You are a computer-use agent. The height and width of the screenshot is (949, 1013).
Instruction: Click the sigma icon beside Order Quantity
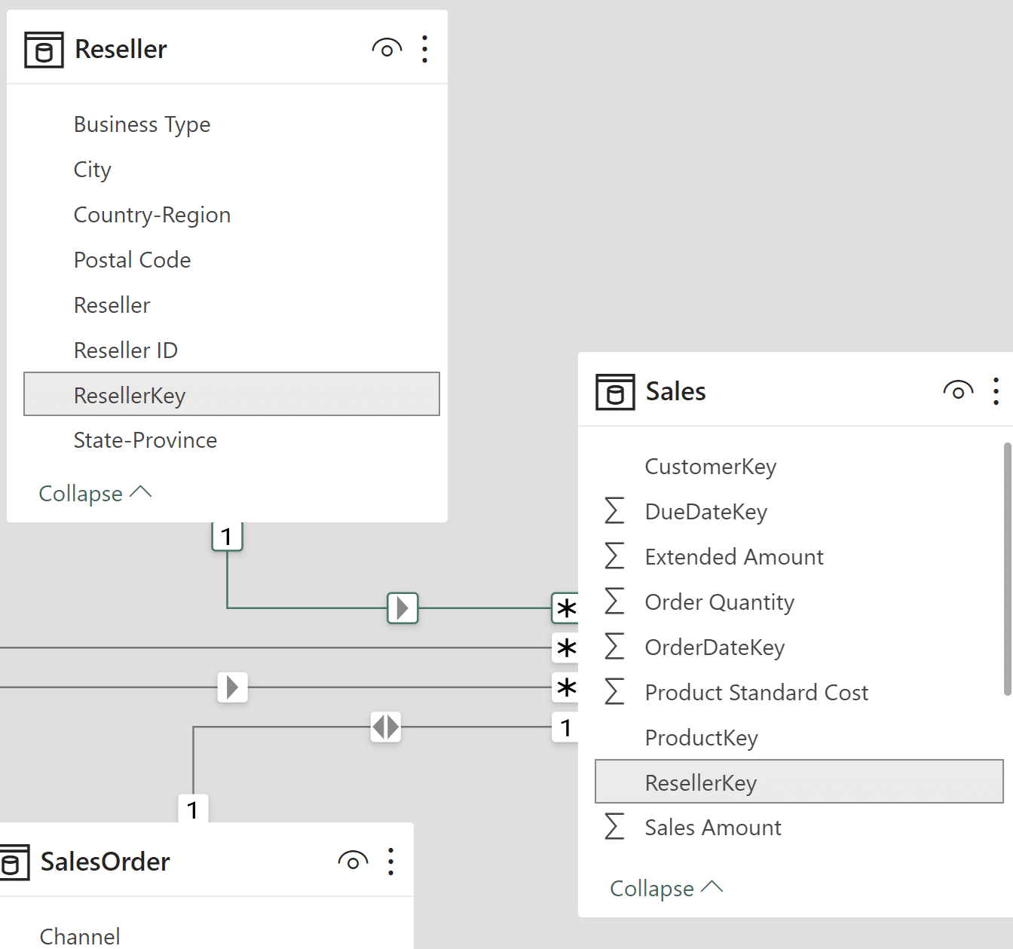[615, 601]
